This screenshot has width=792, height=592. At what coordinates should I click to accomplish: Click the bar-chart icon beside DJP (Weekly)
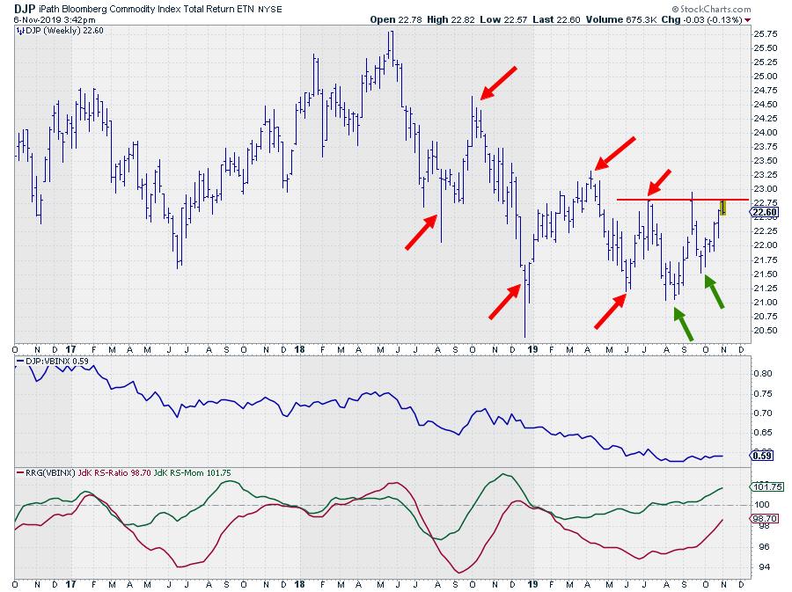coord(20,31)
